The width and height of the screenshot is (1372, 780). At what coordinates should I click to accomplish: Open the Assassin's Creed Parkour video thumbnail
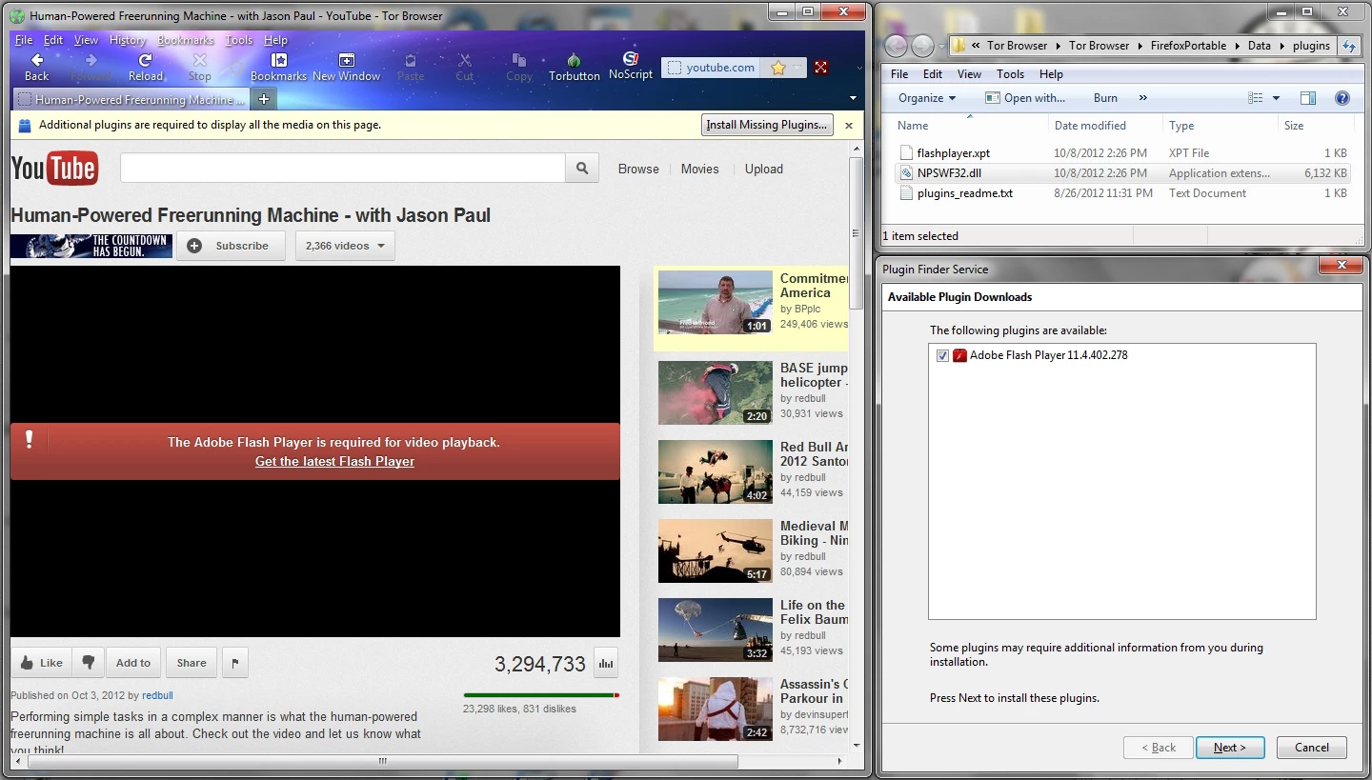[715, 709]
